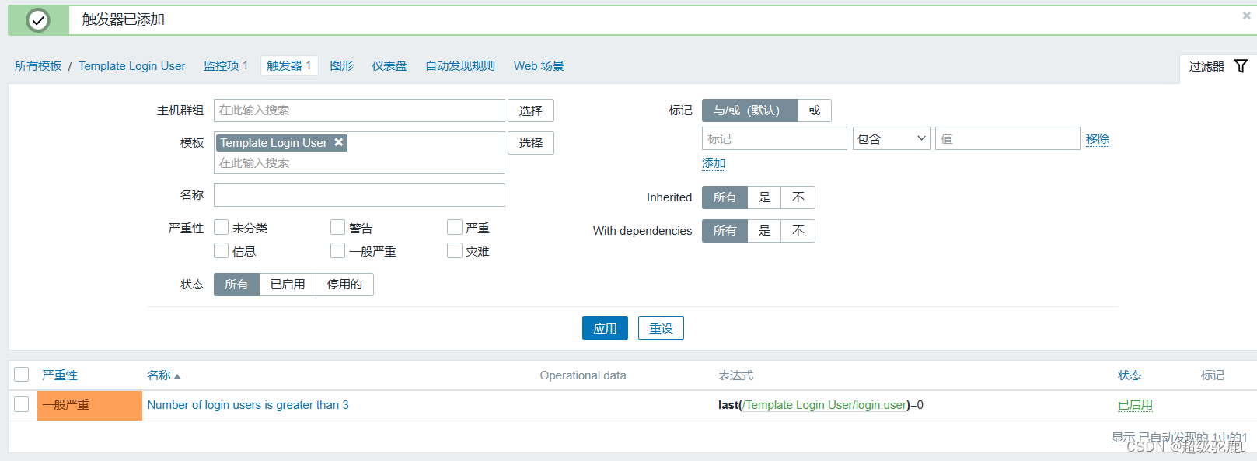The height and width of the screenshot is (461, 1257).
Task: Click 选择 for templates
Action: pyautogui.click(x=531, y=143)
